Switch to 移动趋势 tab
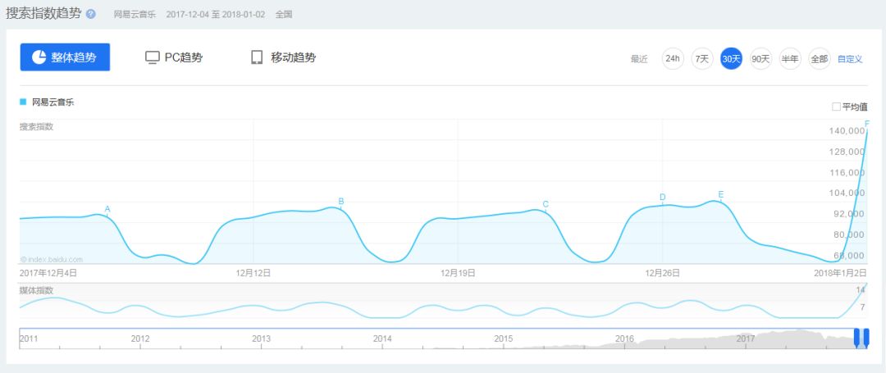The width and height of the screenshot is (886, 373). pyautogui.click(x=284, y=57)
